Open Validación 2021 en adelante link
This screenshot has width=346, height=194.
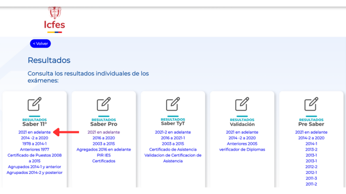242,132
